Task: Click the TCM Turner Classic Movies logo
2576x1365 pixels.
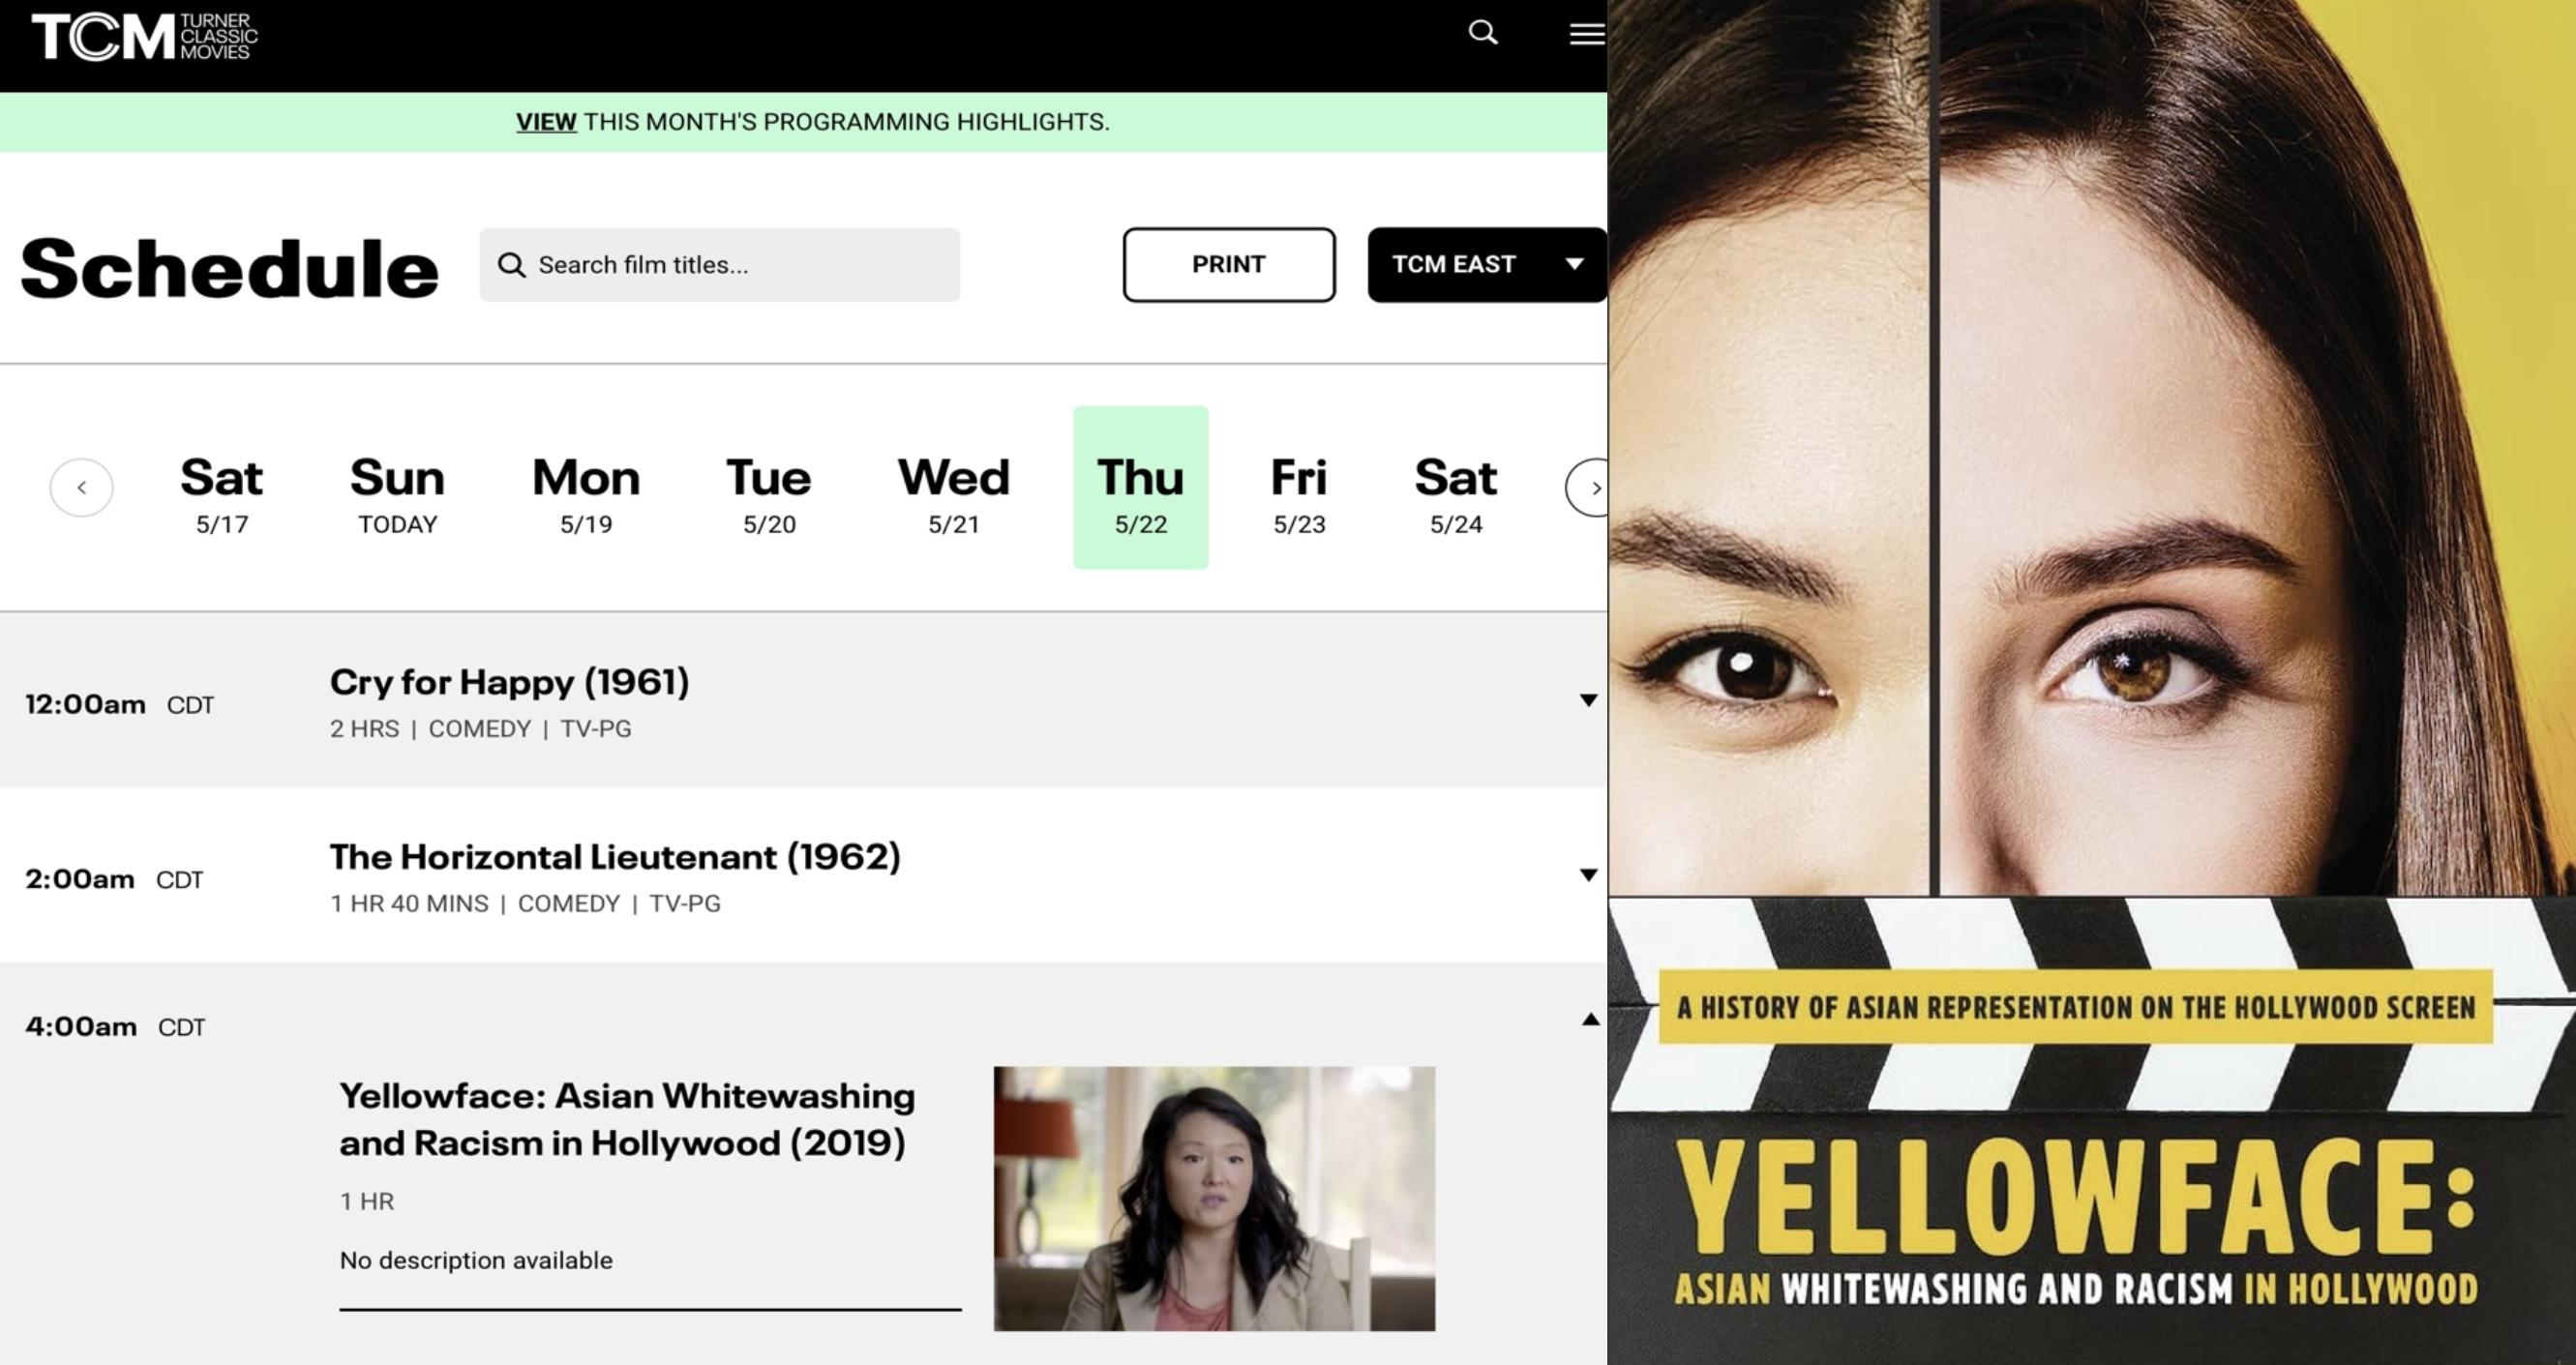Action: [145, 37]
